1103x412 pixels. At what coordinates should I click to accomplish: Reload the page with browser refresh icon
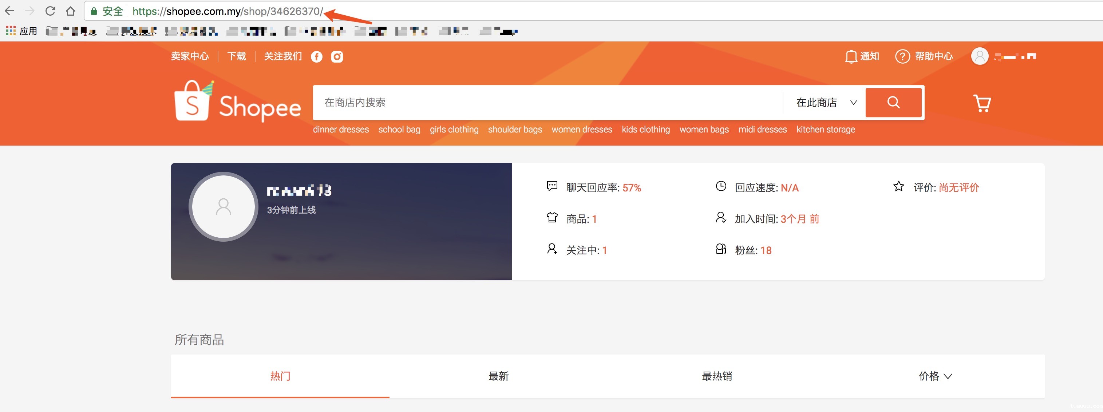[x=50, y=11]
